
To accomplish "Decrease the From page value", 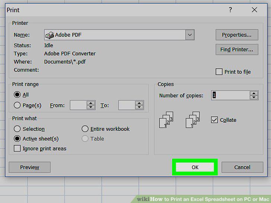I will [x=91, y=107].
